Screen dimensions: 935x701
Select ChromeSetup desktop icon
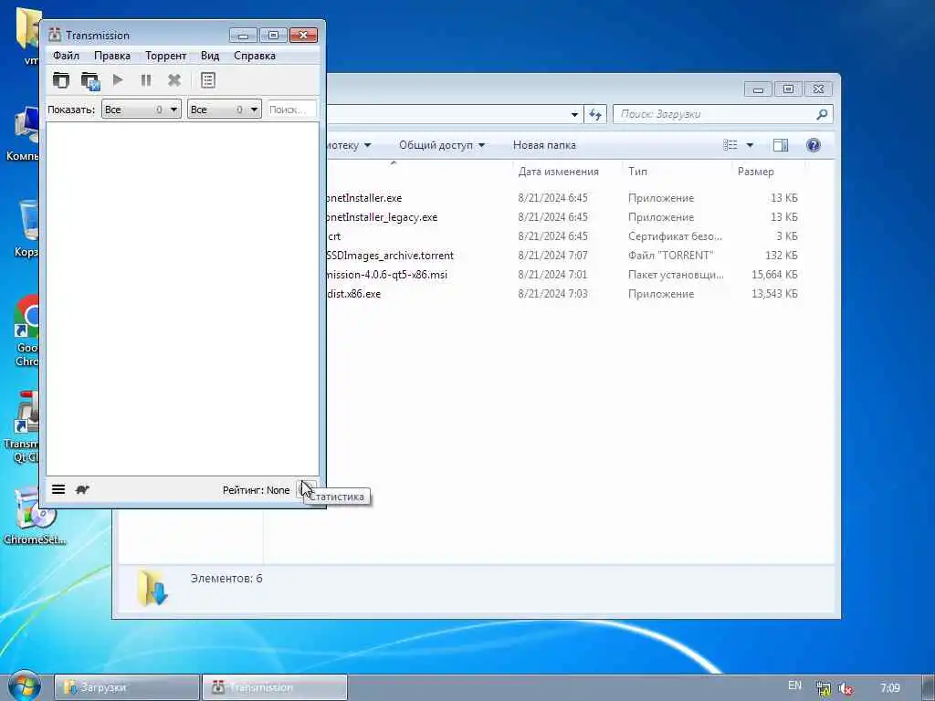pos(34,517)
